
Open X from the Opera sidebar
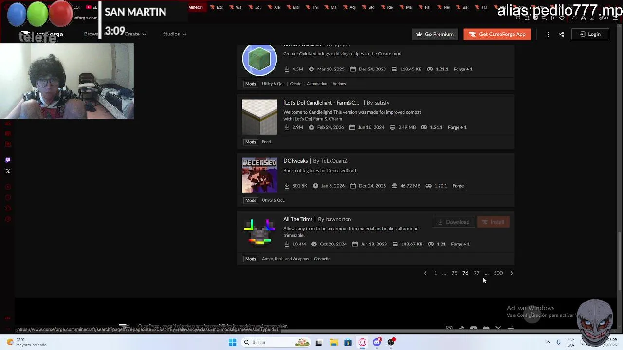8,171
